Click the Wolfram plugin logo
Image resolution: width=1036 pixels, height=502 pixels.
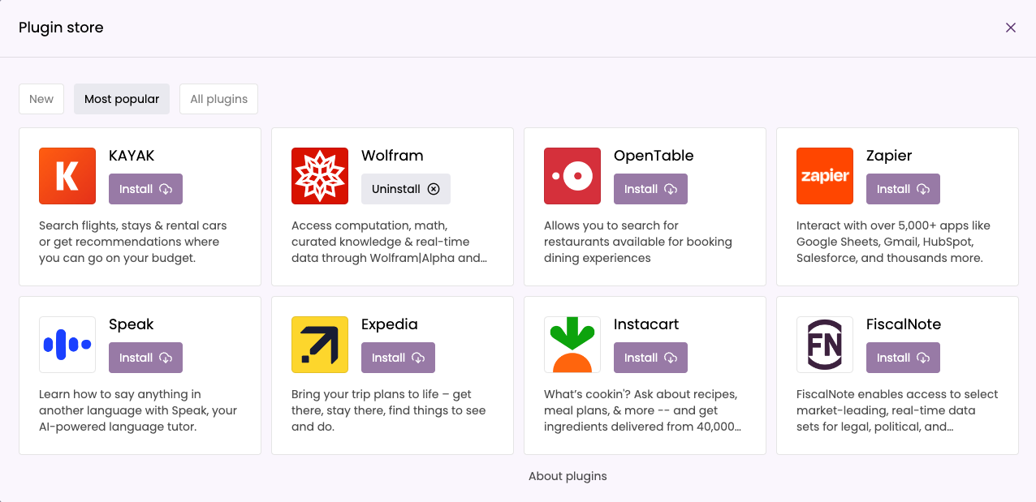(320, 176)
